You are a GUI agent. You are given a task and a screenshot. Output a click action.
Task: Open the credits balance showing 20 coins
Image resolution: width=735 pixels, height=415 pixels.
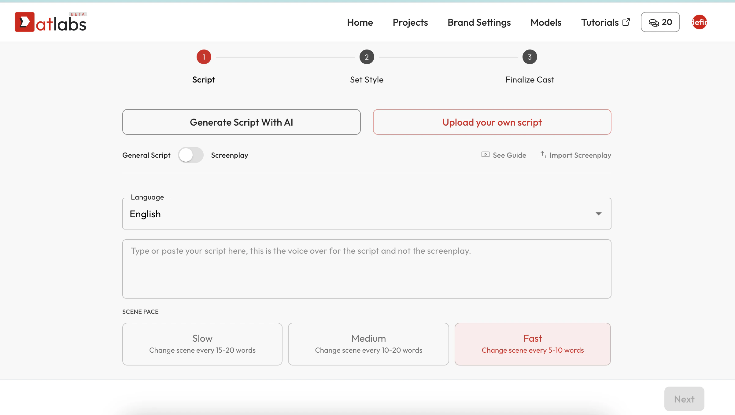pyautogui.click(x=659, y=22)
